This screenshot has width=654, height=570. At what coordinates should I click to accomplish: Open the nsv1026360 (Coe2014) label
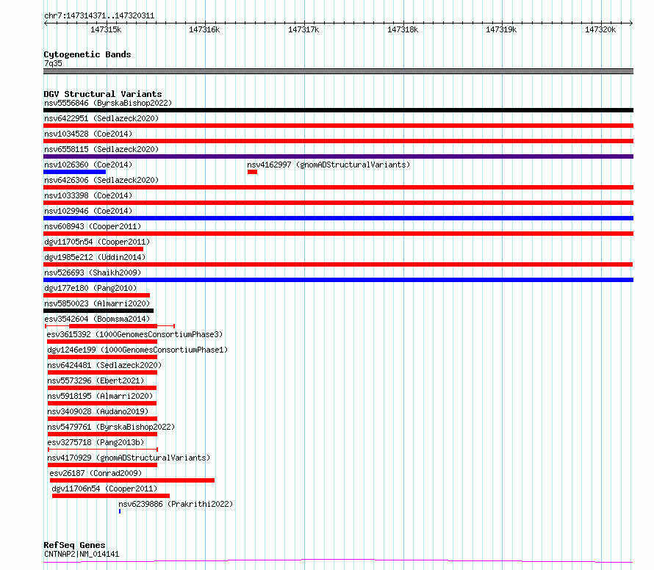88,165
